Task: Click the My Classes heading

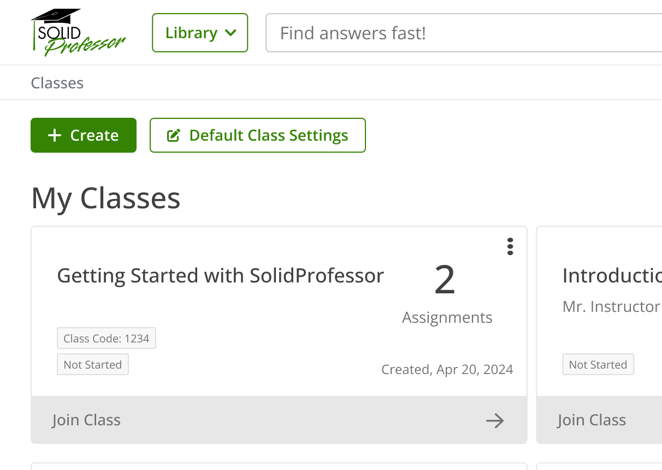Action: 106,198
